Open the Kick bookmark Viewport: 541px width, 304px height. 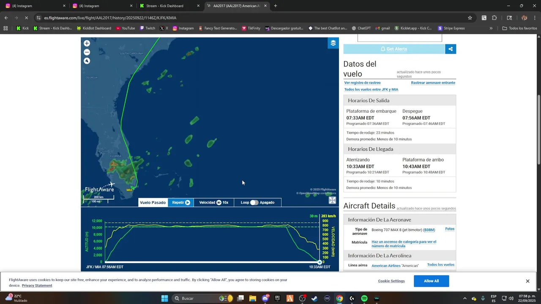[22, 28]
